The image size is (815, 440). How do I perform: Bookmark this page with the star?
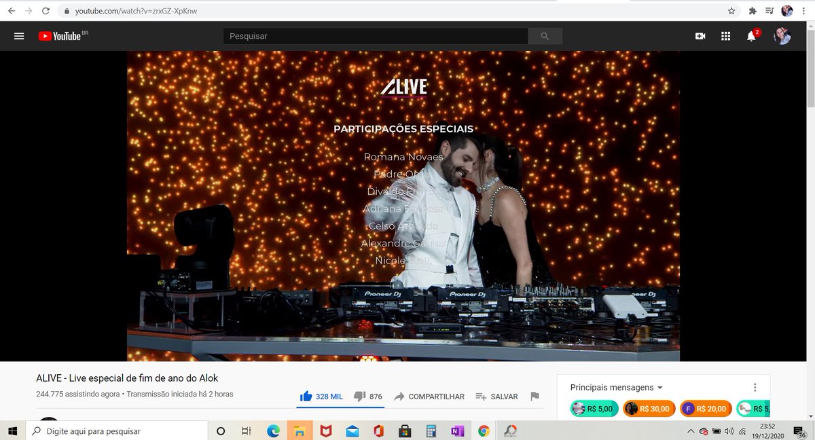coord(731,11)
